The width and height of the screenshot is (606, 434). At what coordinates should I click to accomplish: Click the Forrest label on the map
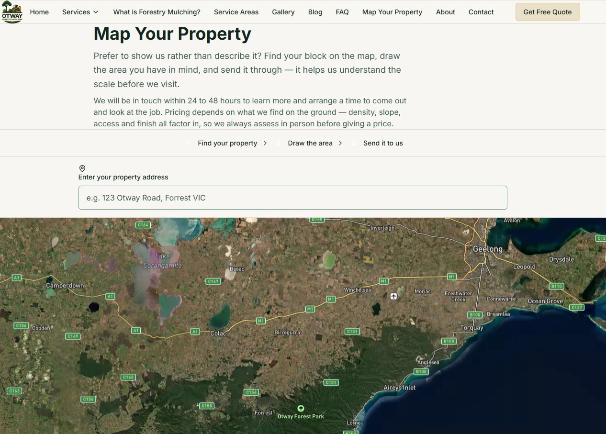click(264, 412)
